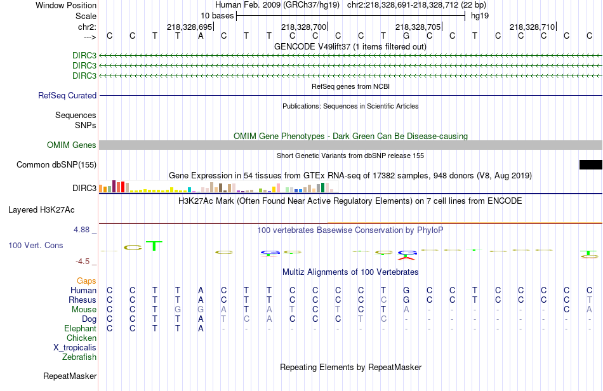
Task: Click the 218,328,700 ruler position marker
Action: pos(304,27)
